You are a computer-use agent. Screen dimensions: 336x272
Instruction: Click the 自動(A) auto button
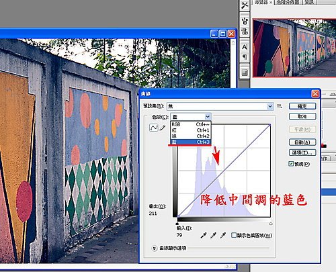302,142
